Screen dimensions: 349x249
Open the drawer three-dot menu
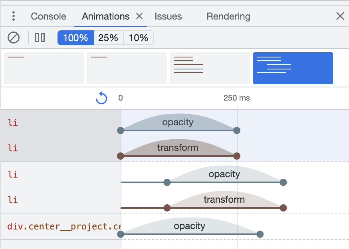(14, 16)
